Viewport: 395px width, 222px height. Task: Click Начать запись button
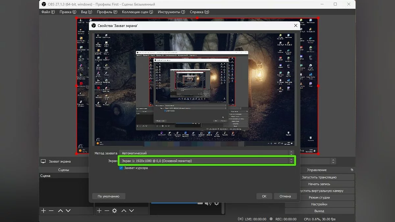(319, 184)
